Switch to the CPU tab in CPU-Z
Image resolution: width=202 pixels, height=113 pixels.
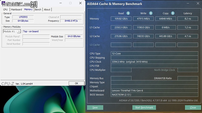coord(5,10)
